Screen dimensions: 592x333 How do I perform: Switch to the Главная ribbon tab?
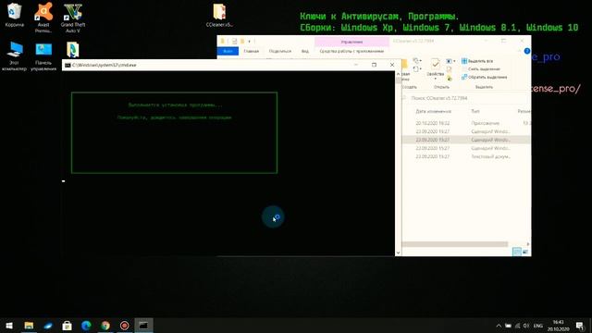tap(251, 51)
